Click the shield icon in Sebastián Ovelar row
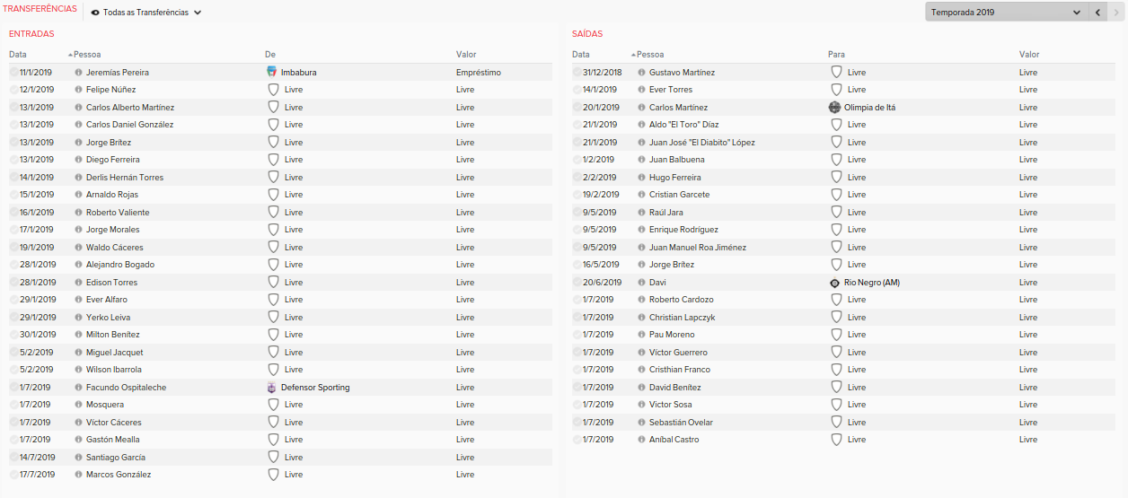The image size is (1128, 498). point(837,423)
